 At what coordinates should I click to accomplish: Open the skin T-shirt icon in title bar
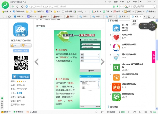coord(140,2)
